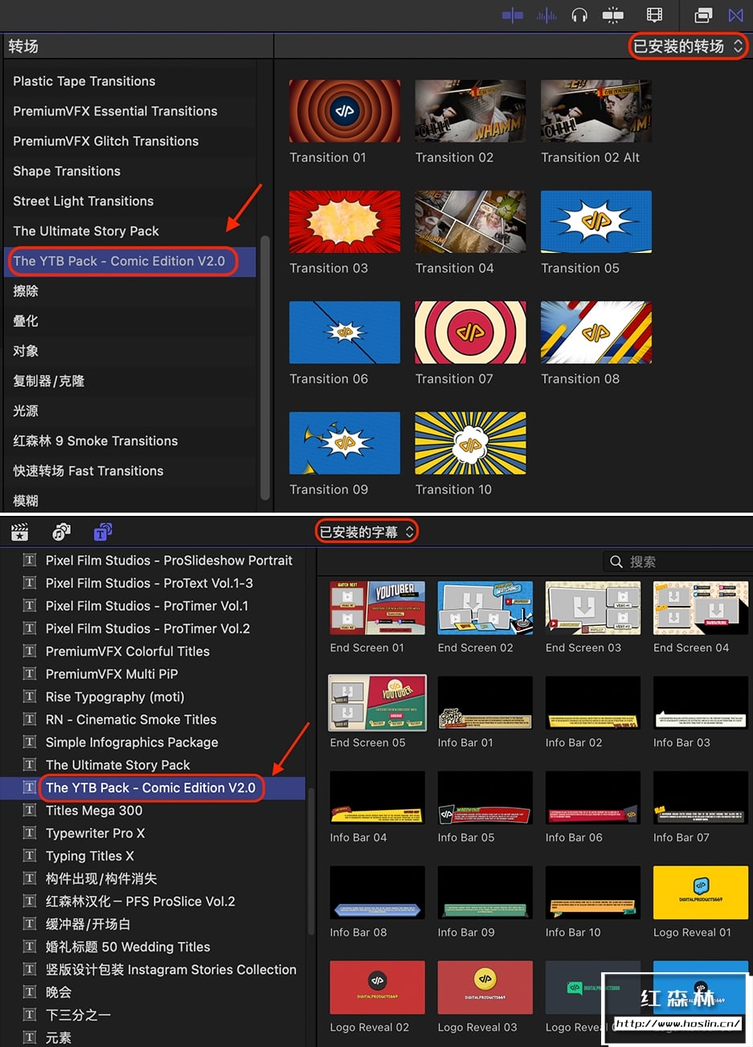
Task: Open the filmstrip clip appearance options
Action: (x=654, y=15)
